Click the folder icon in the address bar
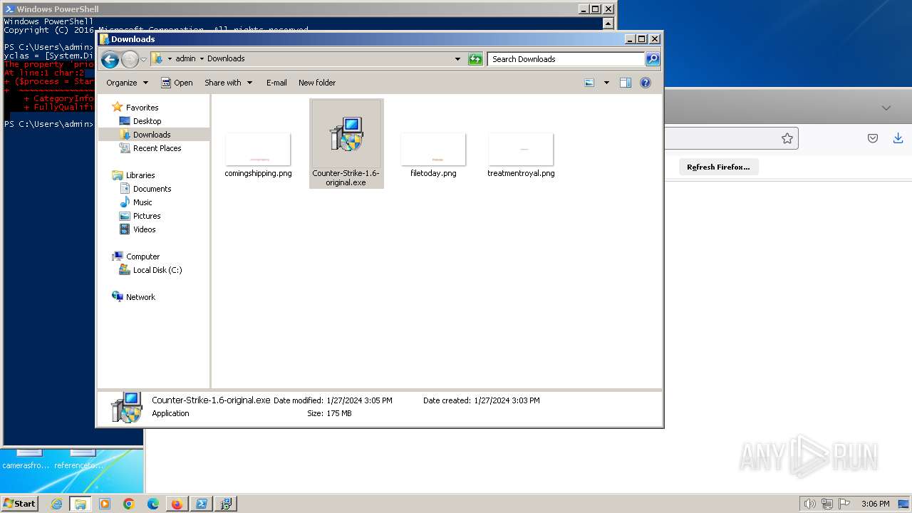This screenshot has height=513, width=912. [x=157, y=59]
